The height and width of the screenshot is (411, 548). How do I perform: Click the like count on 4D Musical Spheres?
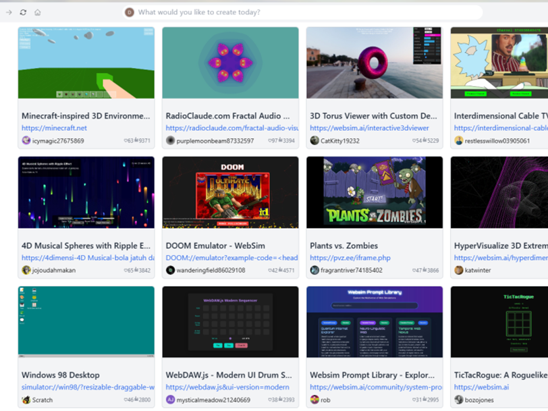129,271
